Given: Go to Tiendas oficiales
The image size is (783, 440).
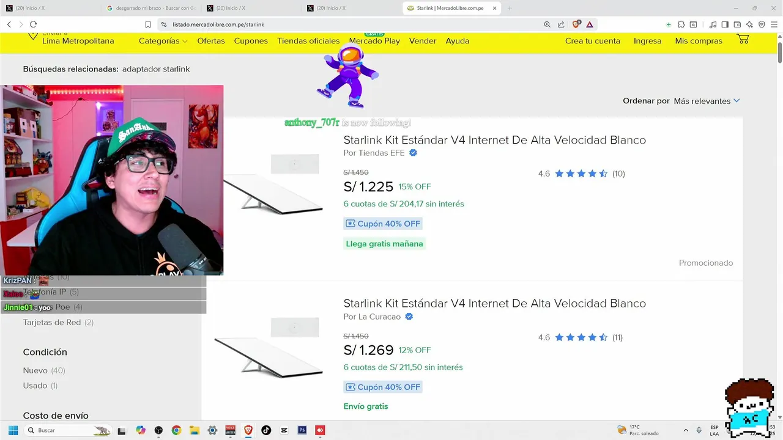Looking at the screenshot, I should 308,41.
